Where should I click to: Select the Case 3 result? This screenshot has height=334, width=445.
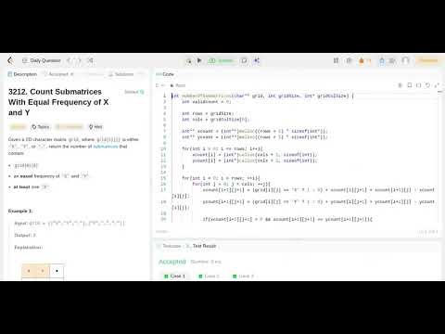coord(243,276)
